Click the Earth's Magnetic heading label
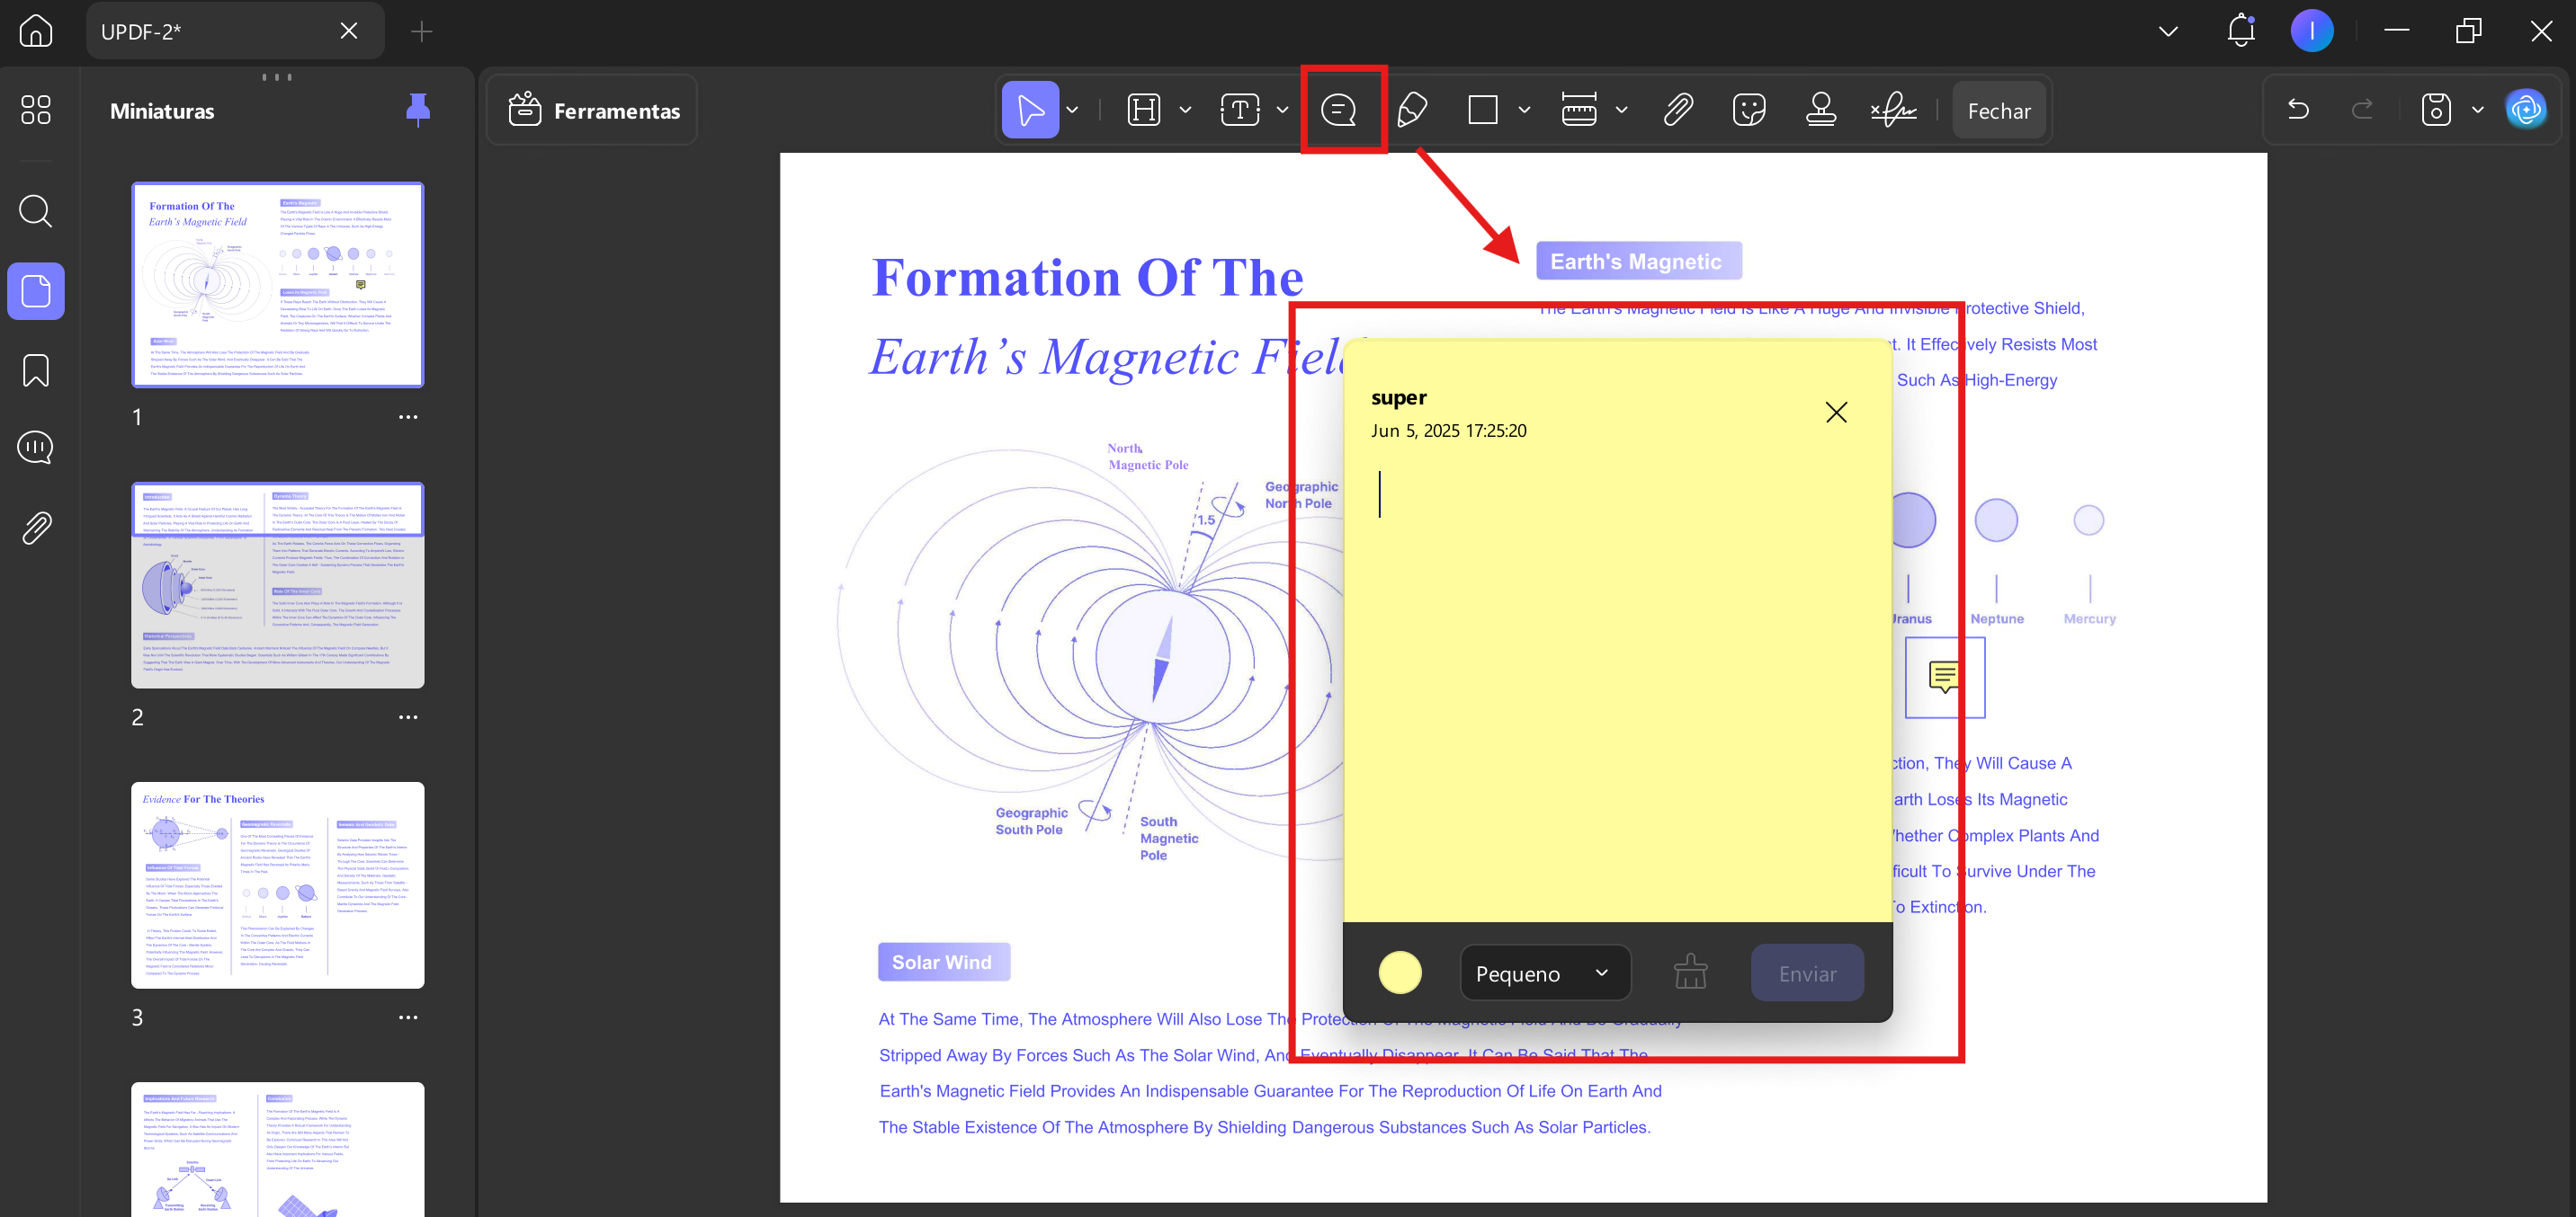 pyautogui.click(x=1638, y=261)
